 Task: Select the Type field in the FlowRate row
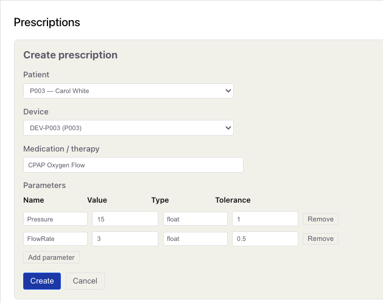point(195,239)
